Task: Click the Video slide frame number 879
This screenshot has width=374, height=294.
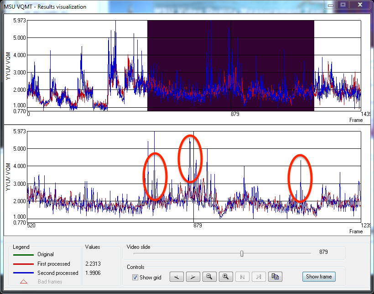Action: click(323, 252)
